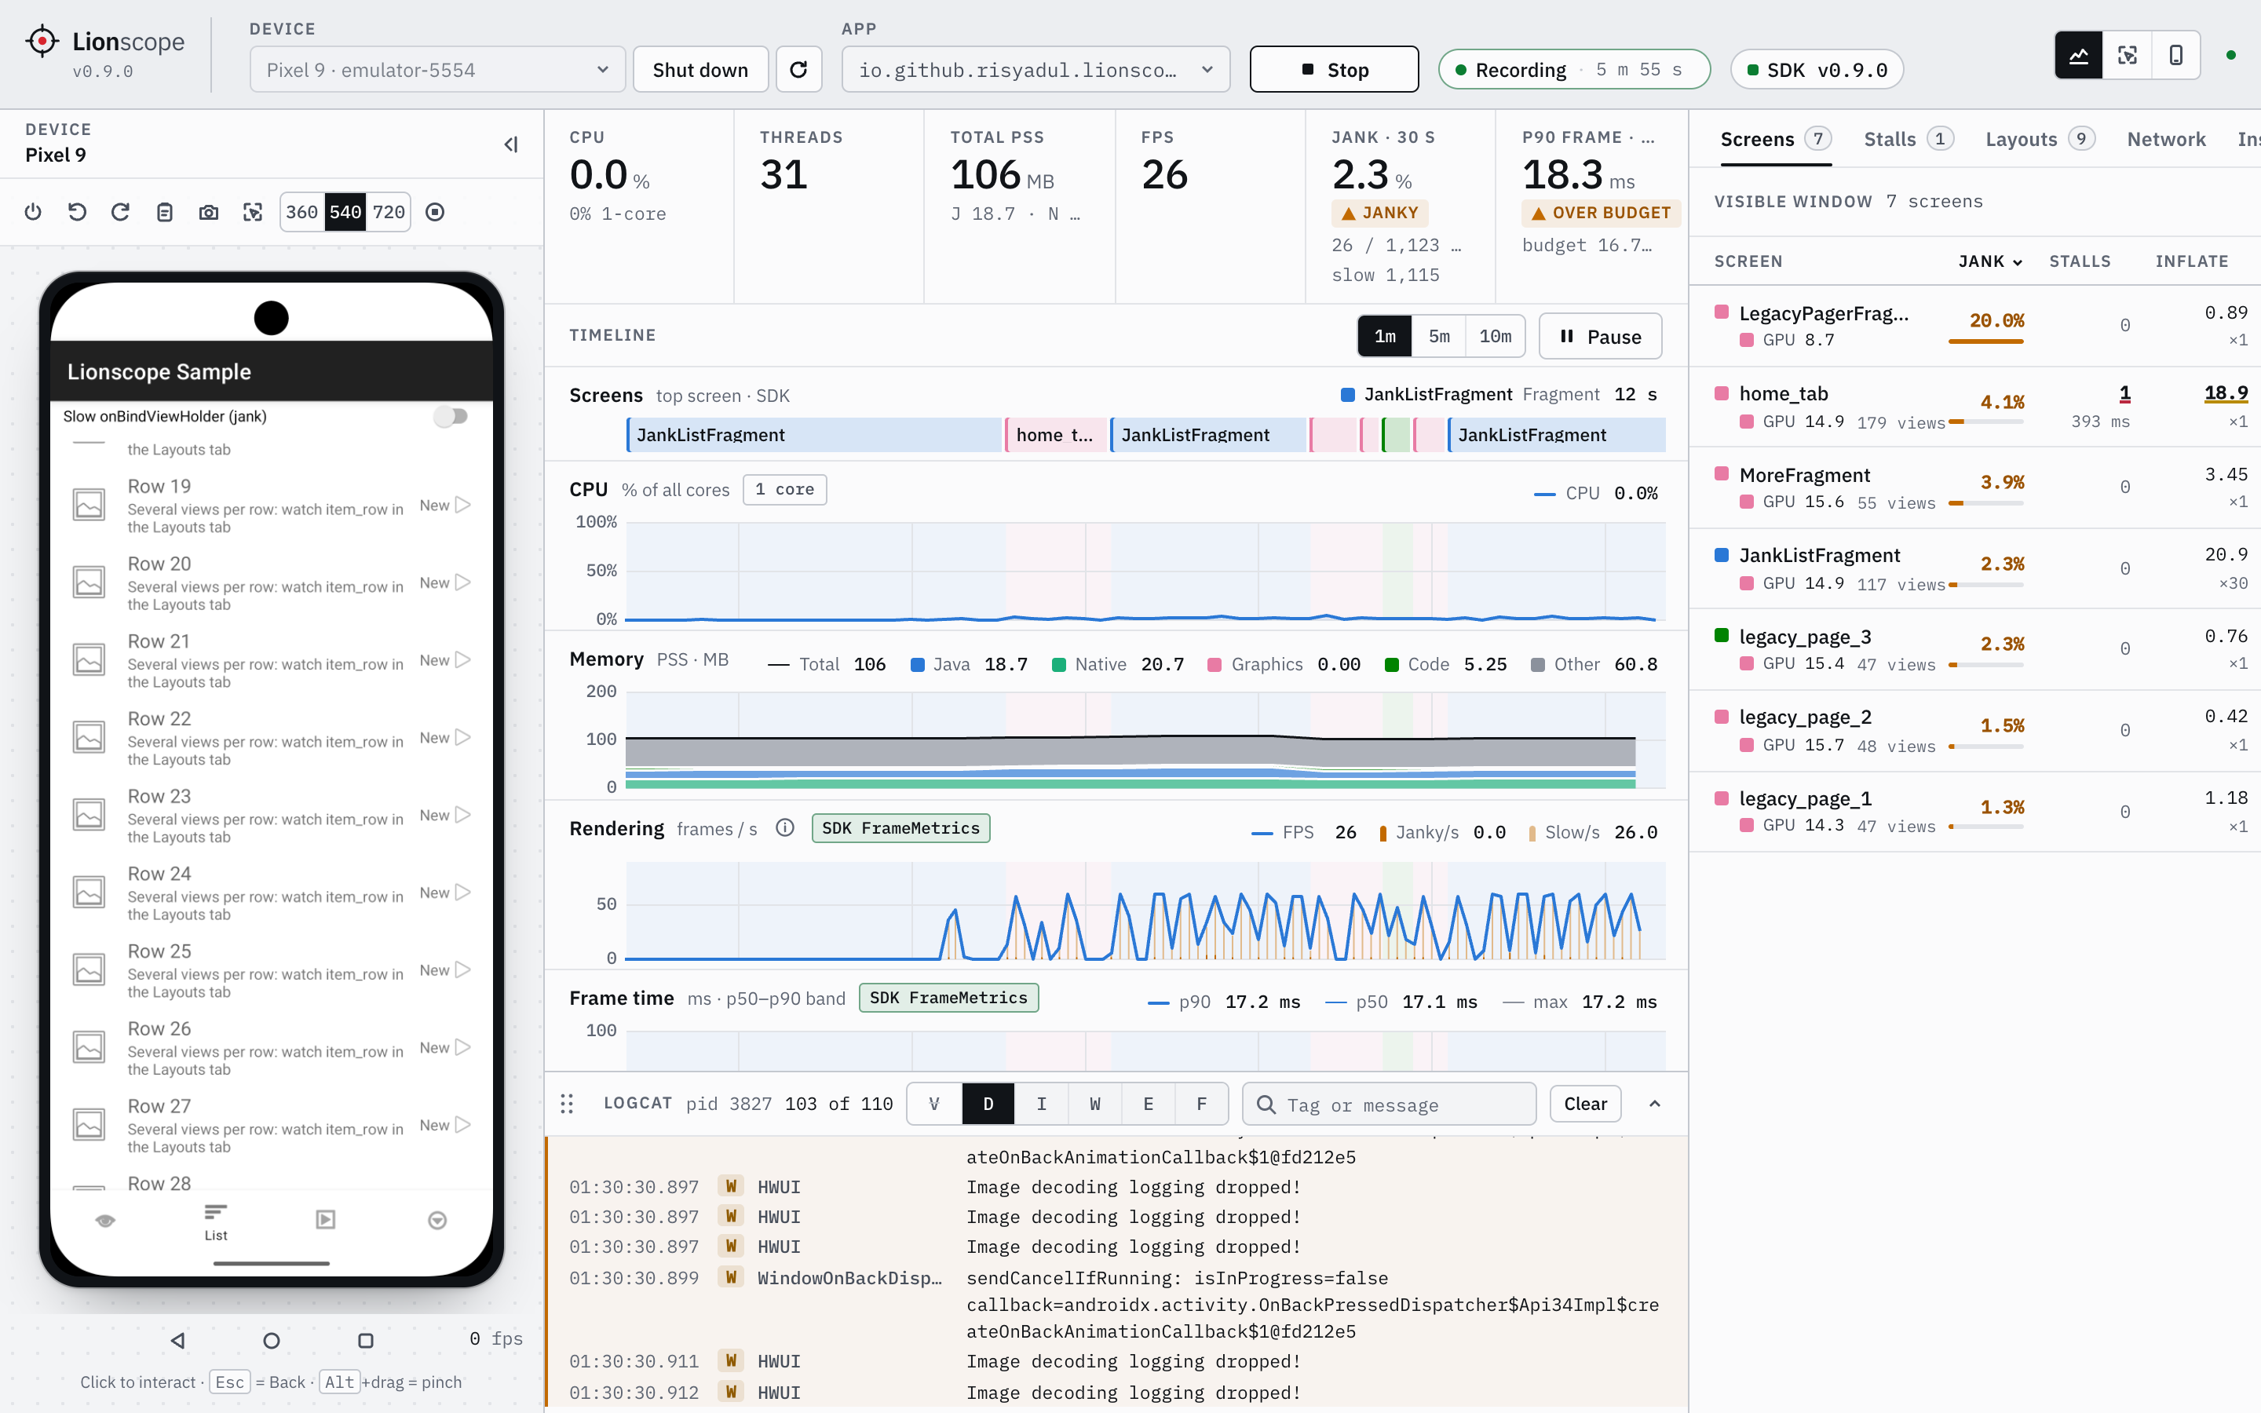The width and height of the screenshot is (2261, 1413).
Task: Click the green screen timeline segment
Action: tap(1397, 435)
